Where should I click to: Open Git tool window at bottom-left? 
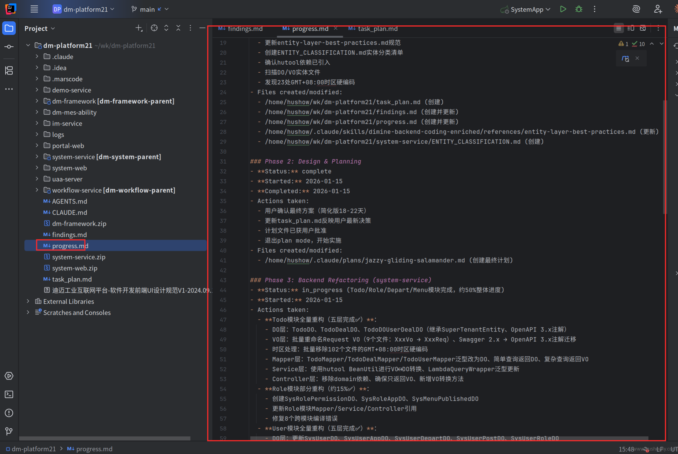point(9,431)
